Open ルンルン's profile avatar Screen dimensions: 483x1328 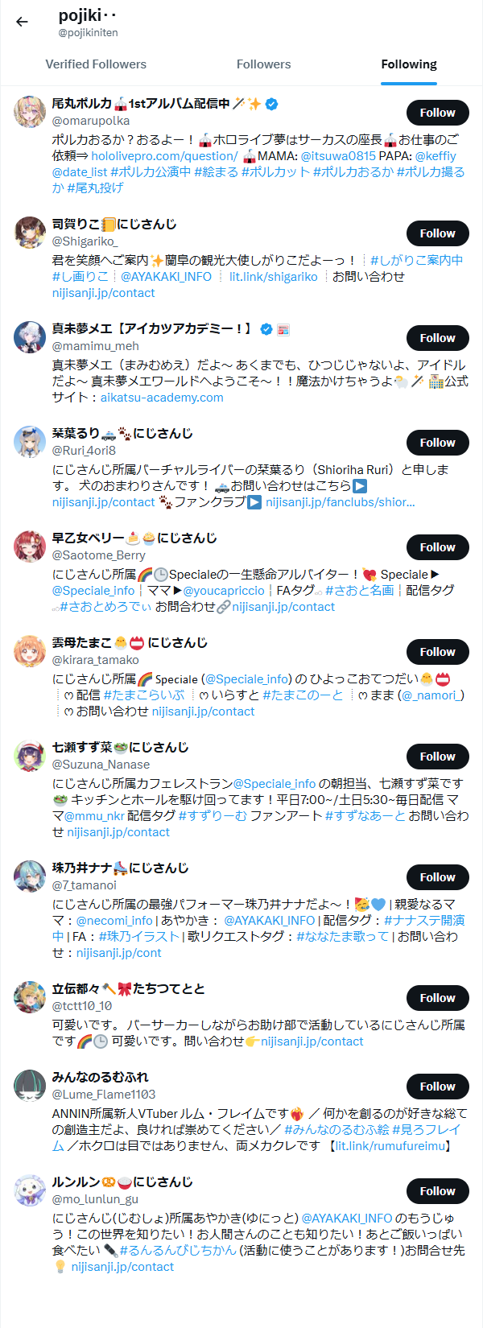(30, 1190)
